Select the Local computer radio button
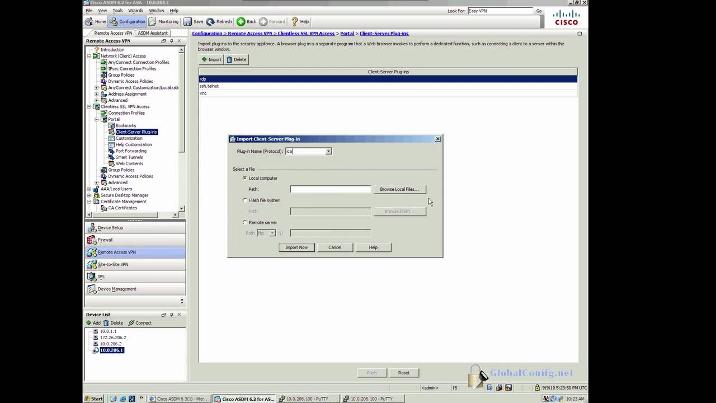This screenshot has width=716, height=403. 244,178
